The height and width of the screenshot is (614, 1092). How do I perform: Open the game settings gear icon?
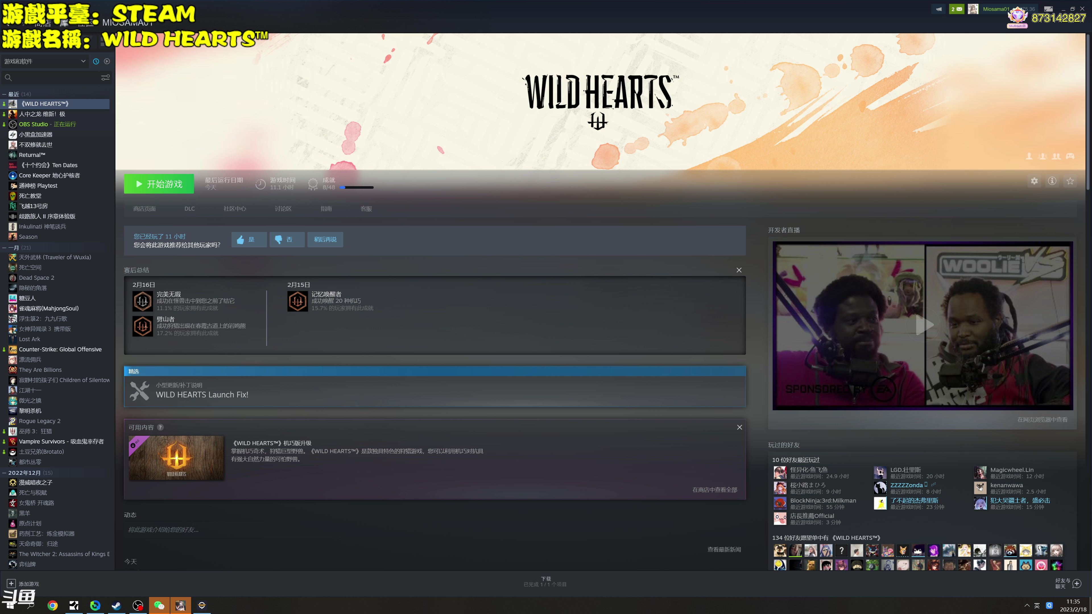(x=1034, y=181)
